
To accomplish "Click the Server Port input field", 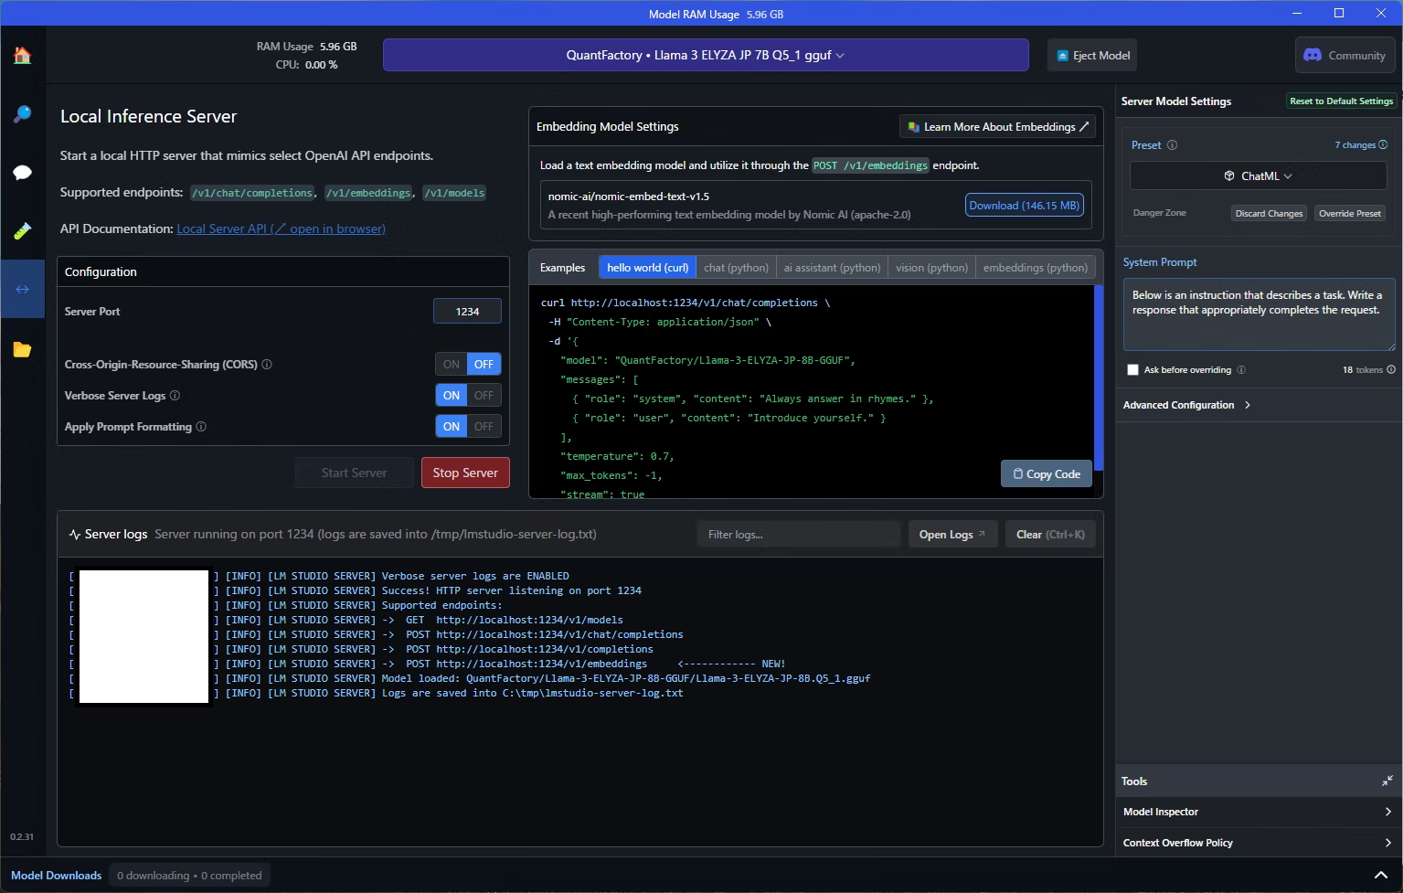I will [467, 311].
